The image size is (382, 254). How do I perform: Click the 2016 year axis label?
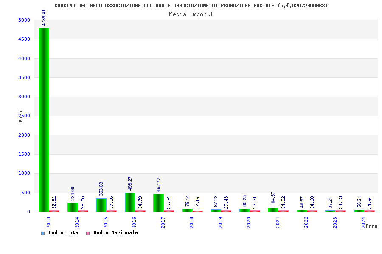[x=134, y=222]
